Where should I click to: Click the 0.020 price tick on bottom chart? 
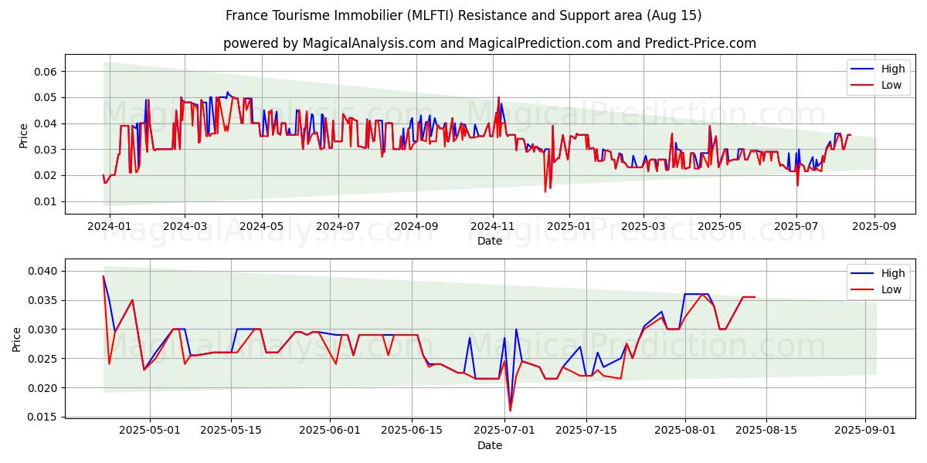pyautogui.click(x=43, y=388)
